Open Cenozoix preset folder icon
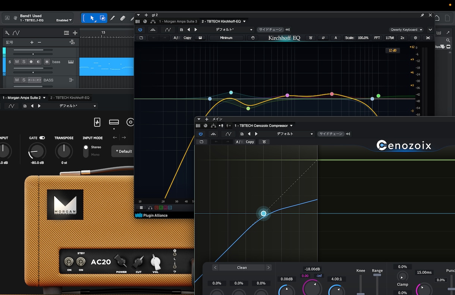 (x=201, y=142)
